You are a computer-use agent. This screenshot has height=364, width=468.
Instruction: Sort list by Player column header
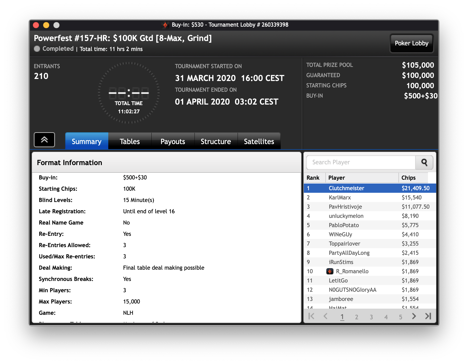[362, 178]
